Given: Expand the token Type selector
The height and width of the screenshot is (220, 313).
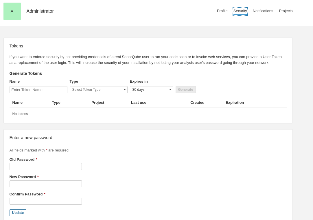Looking at the screenshot, I should pos(98,90).
